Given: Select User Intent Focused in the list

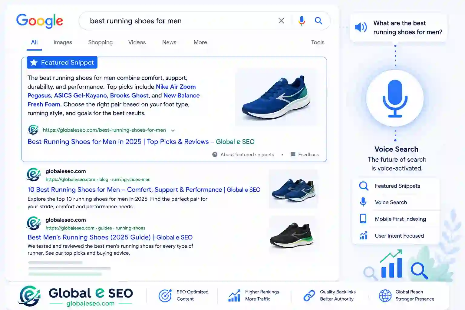Looking at the screenshot, I should point(399,236).
